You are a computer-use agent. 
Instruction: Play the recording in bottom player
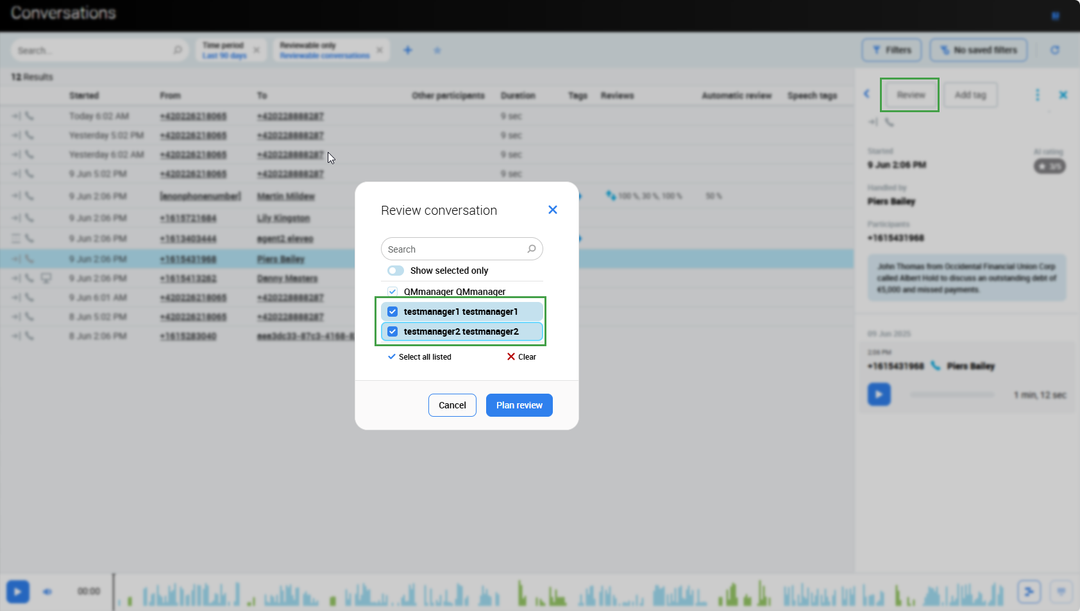click(x=18, y=591)
